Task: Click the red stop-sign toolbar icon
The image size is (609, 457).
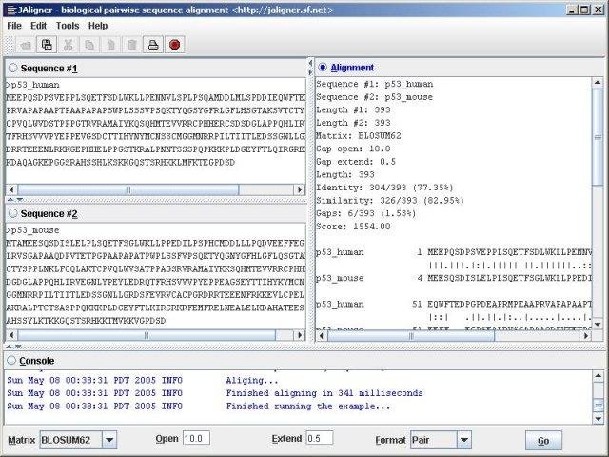Action: pos(175,45)
